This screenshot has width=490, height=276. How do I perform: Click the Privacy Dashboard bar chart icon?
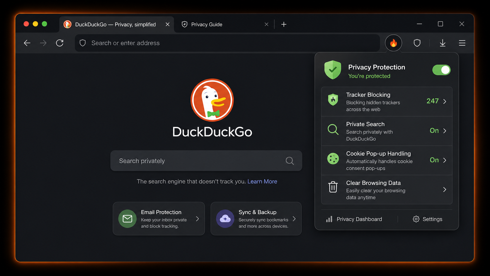pyautogui.click(x=329, y=219)
